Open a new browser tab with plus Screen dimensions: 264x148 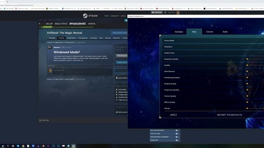tap(7, 2)
